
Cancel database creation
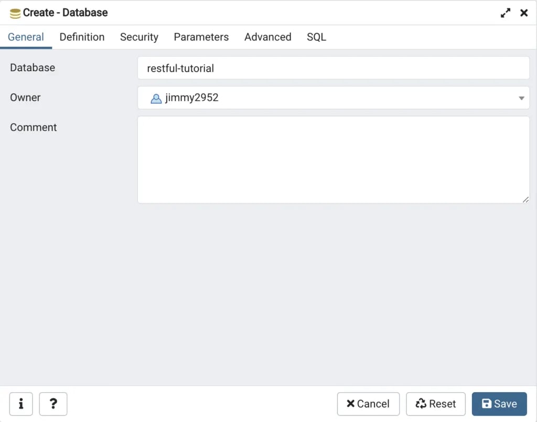(368, 404)
